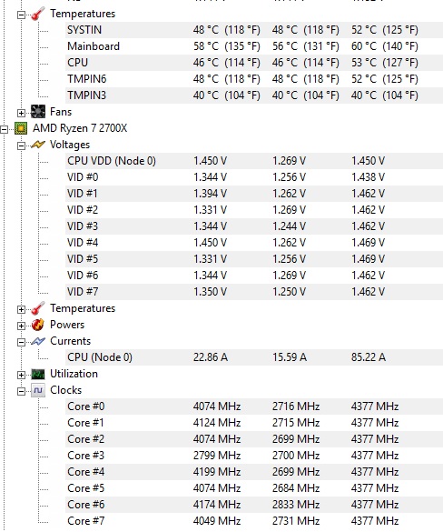This screenshot has height=532, width=443.
Task: Click the fan icon next to Fans
Action: tap(37, 112)
